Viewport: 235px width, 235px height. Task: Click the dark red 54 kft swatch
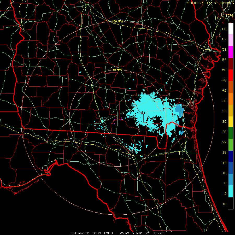[x=231, y=63]
